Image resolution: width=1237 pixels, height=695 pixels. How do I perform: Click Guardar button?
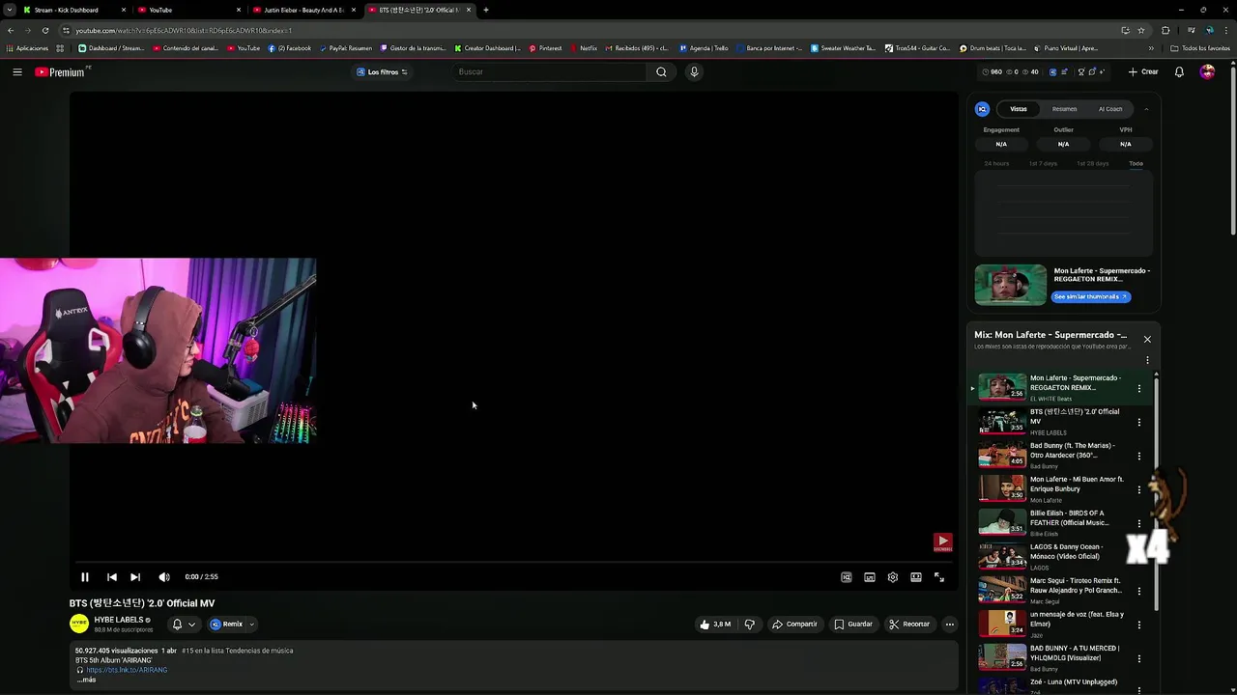(853, 625)
